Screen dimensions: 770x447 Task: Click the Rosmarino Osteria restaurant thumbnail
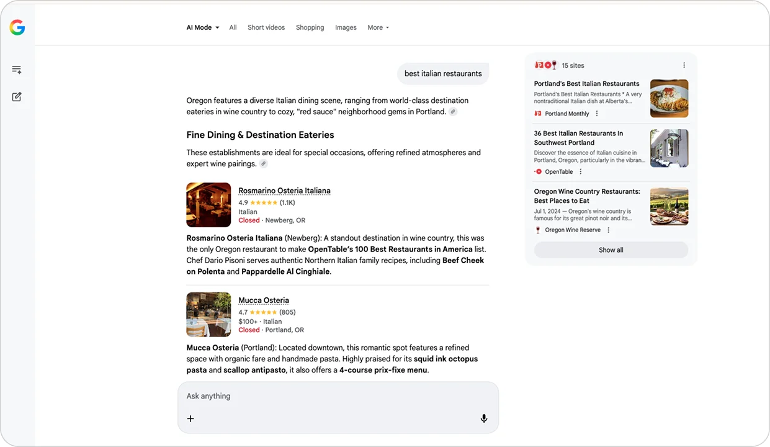pyautogui.click(x=208, y=205)
